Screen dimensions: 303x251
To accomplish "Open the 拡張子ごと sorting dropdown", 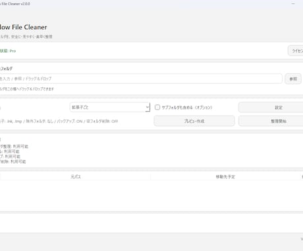I will (110, 107).
